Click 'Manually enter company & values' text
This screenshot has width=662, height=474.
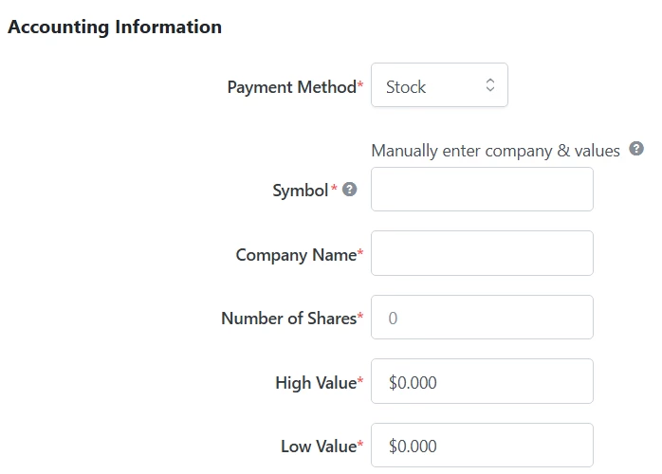495,151
